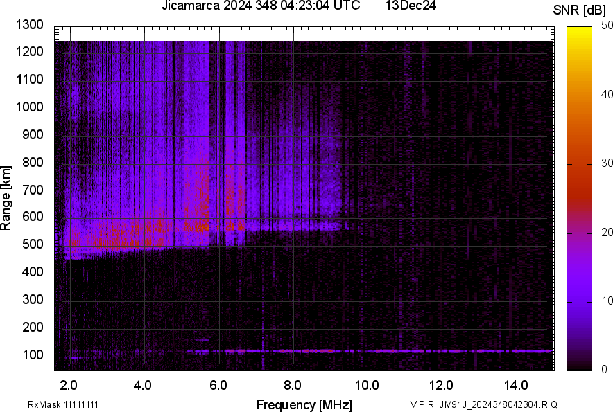Click the 800 range tick label
This screenshot has width=613, height=412.
coord(32,162)
